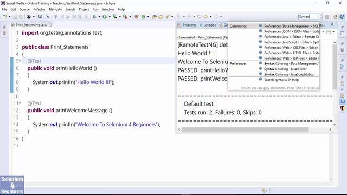Choose Preferences (JSON > JSON Files) command
The height and width of the screenshot is (195, 347).
pos(289,31)
